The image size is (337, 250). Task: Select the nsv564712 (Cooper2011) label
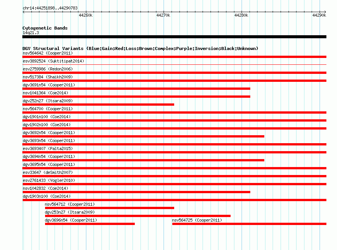coord(70,204)
